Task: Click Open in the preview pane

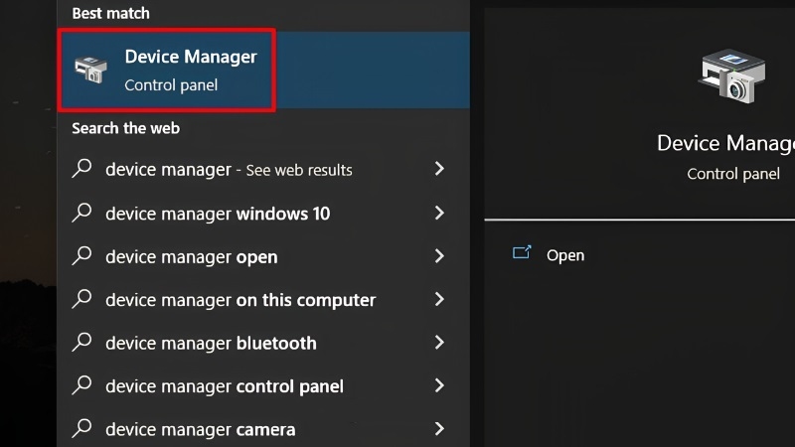Action: (565, 255)
